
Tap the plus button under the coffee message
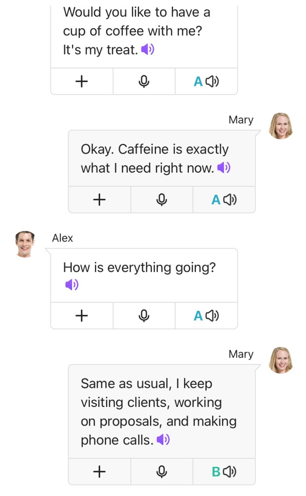(82, 81)
